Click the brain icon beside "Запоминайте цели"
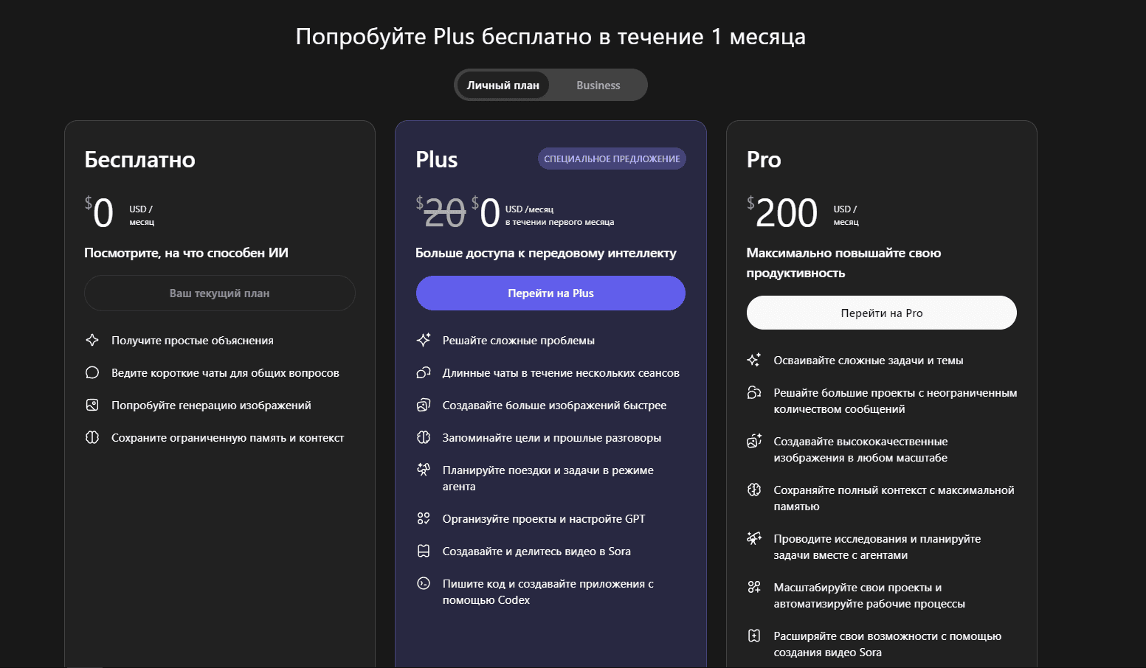Image resolution: width=1146 pixels, height=668 pixels. pyautogui.click(x=424, y=437)
